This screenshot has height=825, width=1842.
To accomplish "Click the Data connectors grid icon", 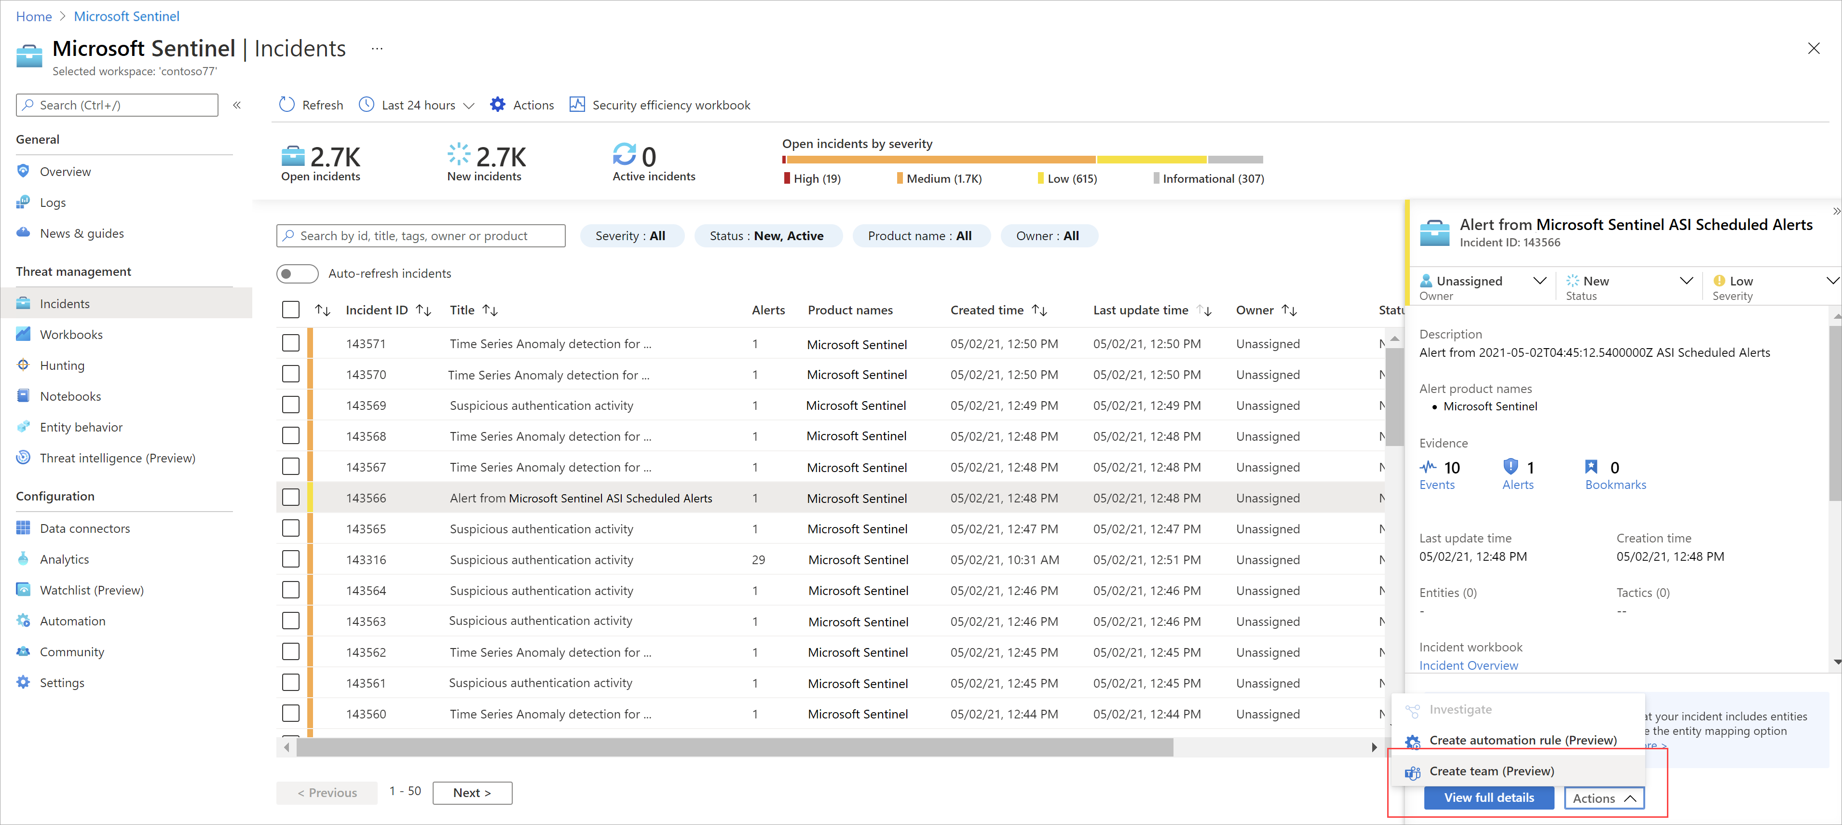I will tap(24, 527).
